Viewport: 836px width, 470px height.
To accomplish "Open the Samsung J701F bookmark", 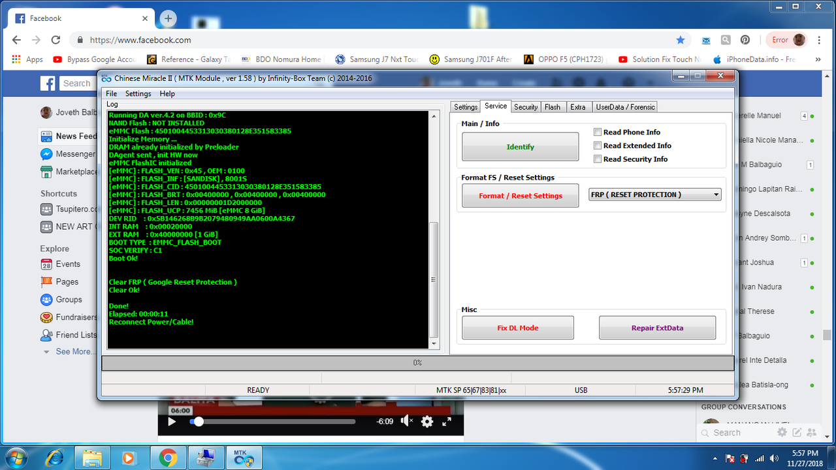I will (x=470, y=59).
